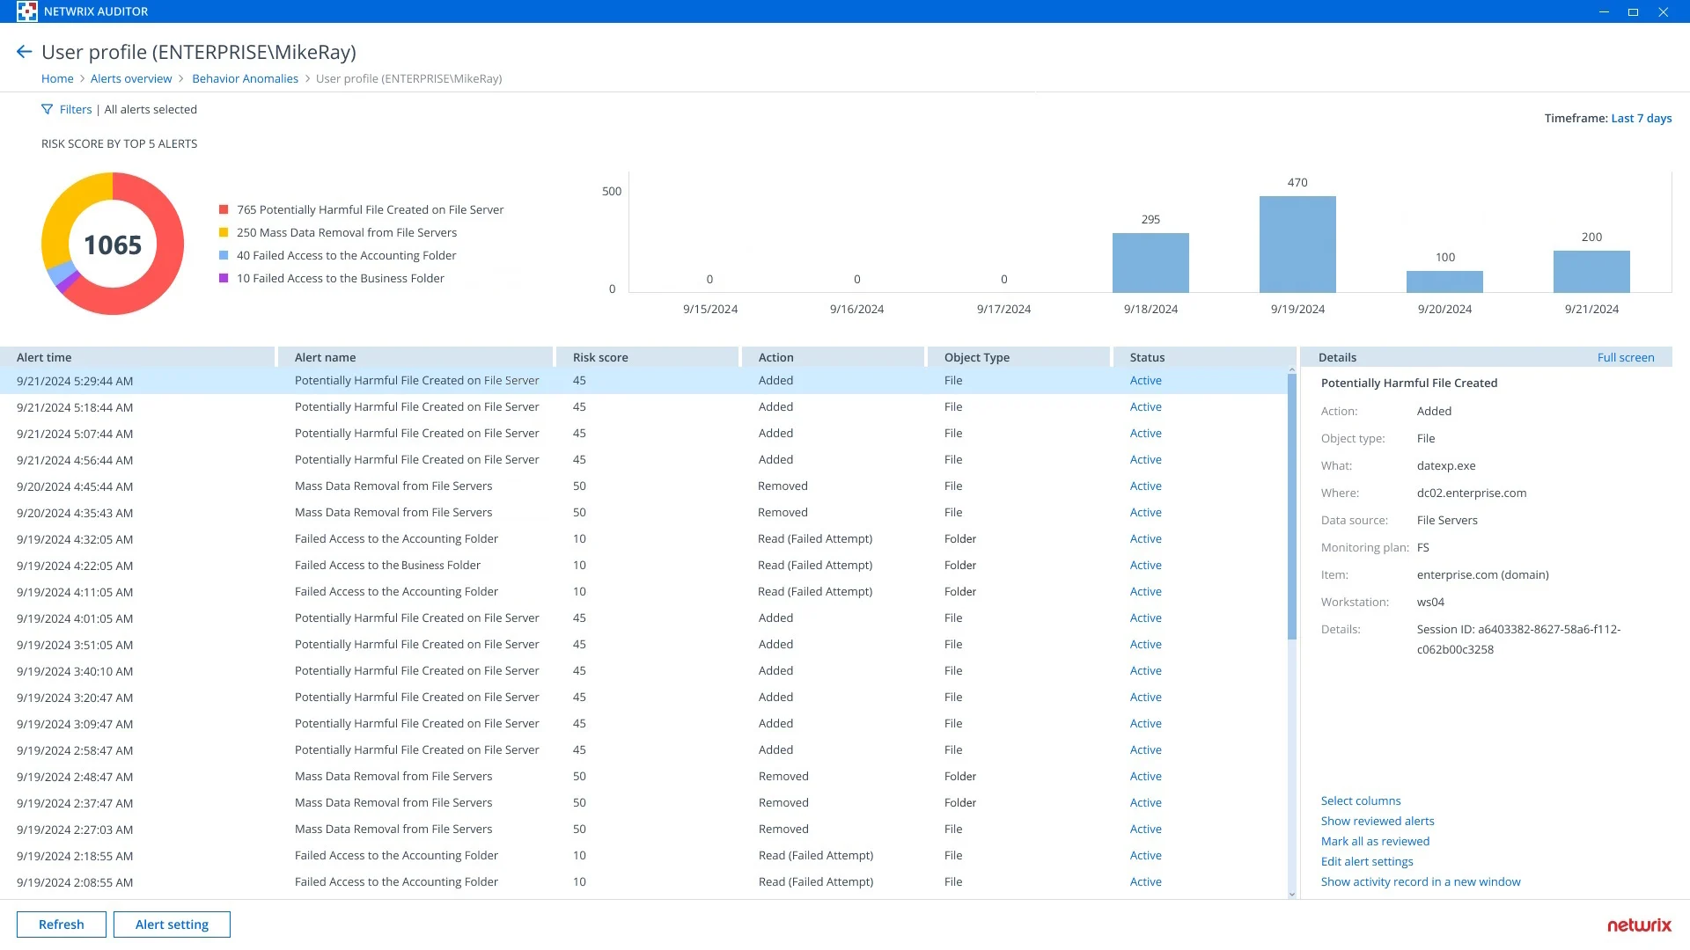The image size is (1690, 950).
Task: Click the 9/18/2024 bar showing 295
Action: point(1150,263)
